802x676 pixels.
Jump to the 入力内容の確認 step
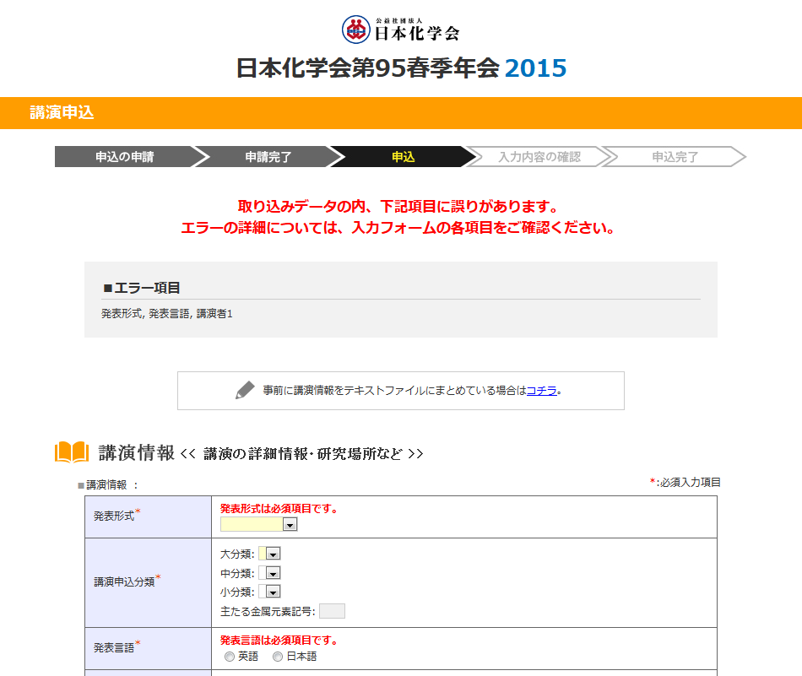pyautogui.click(x=539, y=157)
